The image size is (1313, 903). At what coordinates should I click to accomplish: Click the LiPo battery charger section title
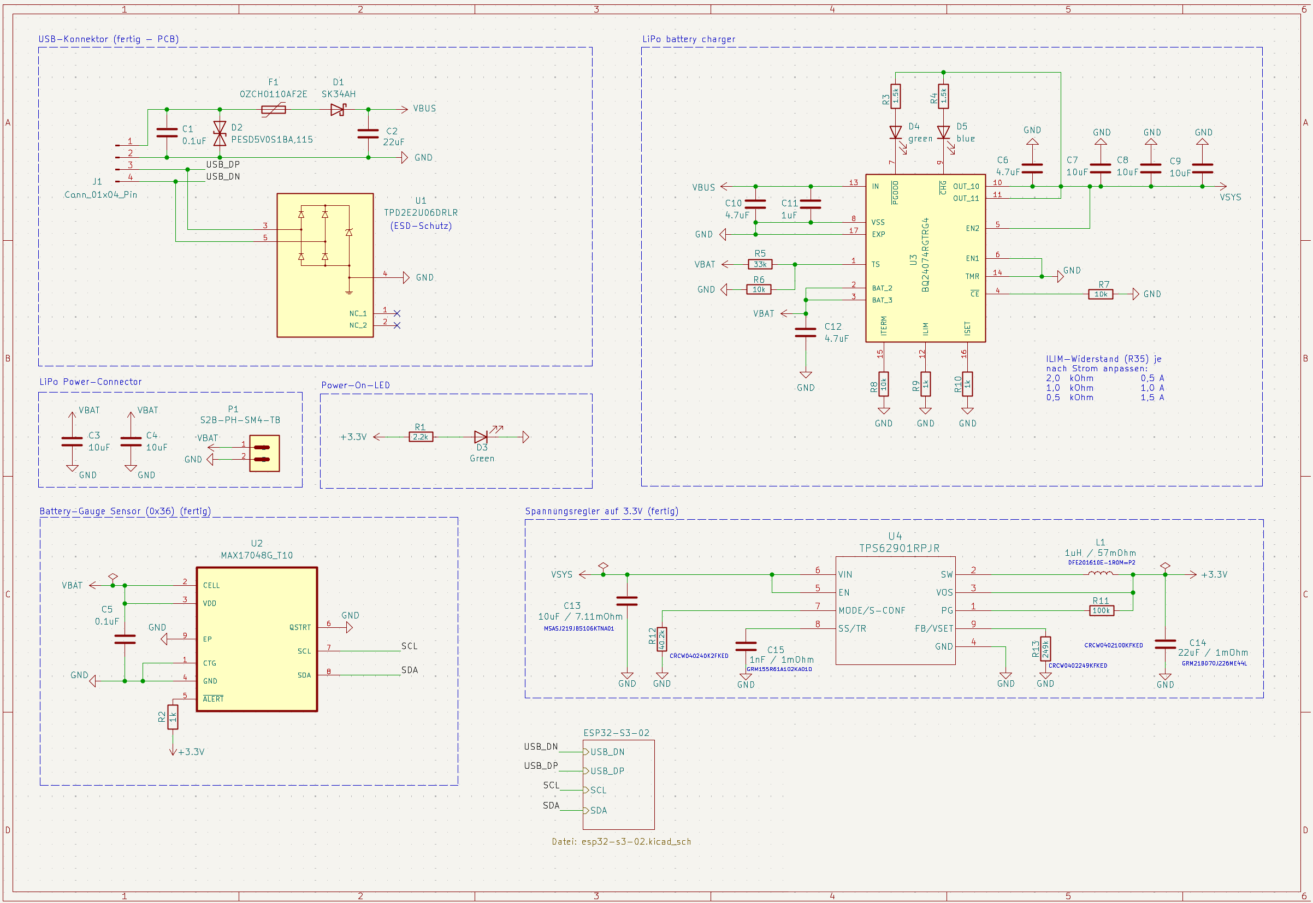[689, 39]
